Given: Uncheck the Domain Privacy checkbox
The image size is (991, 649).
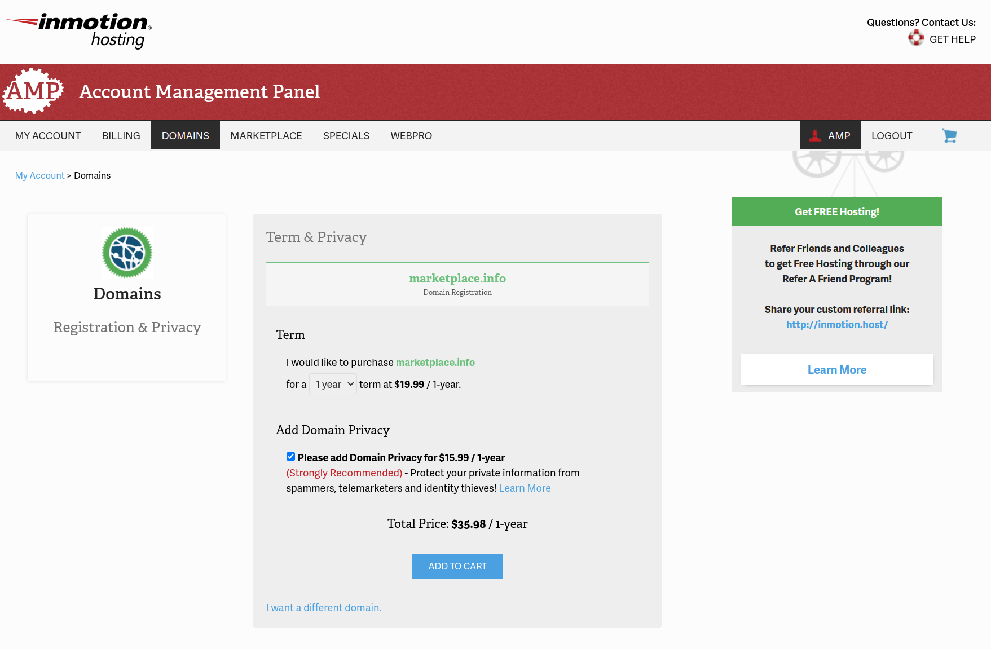Looking at the screenshot, I should point(290,457).
